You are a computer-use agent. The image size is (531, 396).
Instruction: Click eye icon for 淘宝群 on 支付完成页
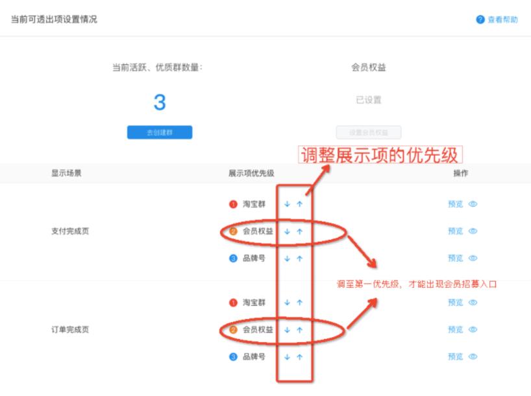point(475,204)
